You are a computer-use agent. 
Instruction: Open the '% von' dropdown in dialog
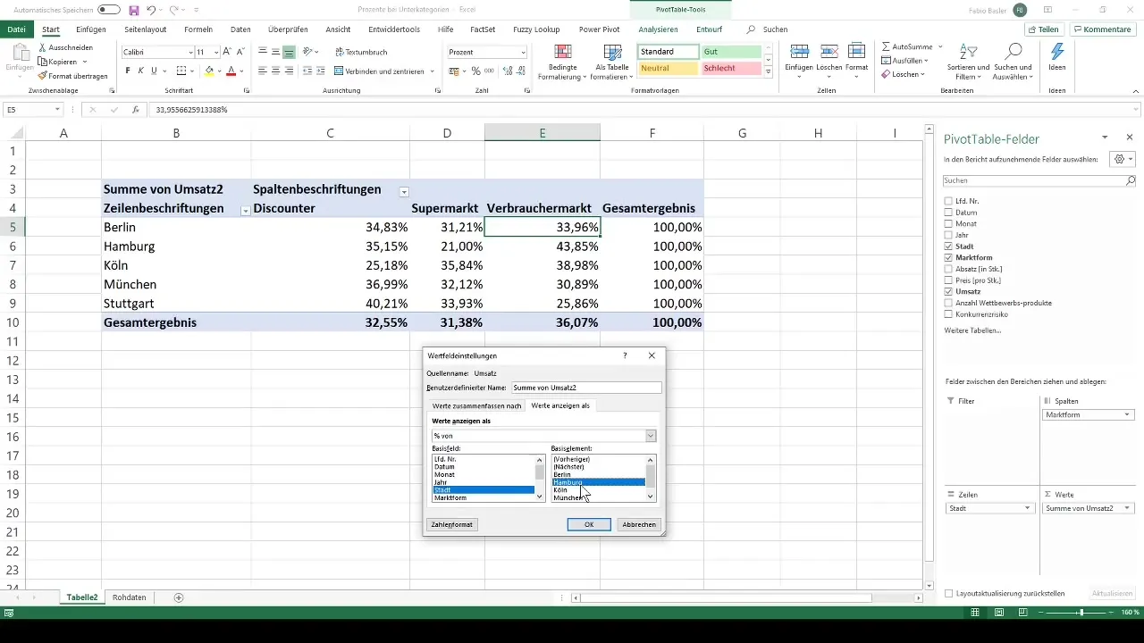pos(651,436)
